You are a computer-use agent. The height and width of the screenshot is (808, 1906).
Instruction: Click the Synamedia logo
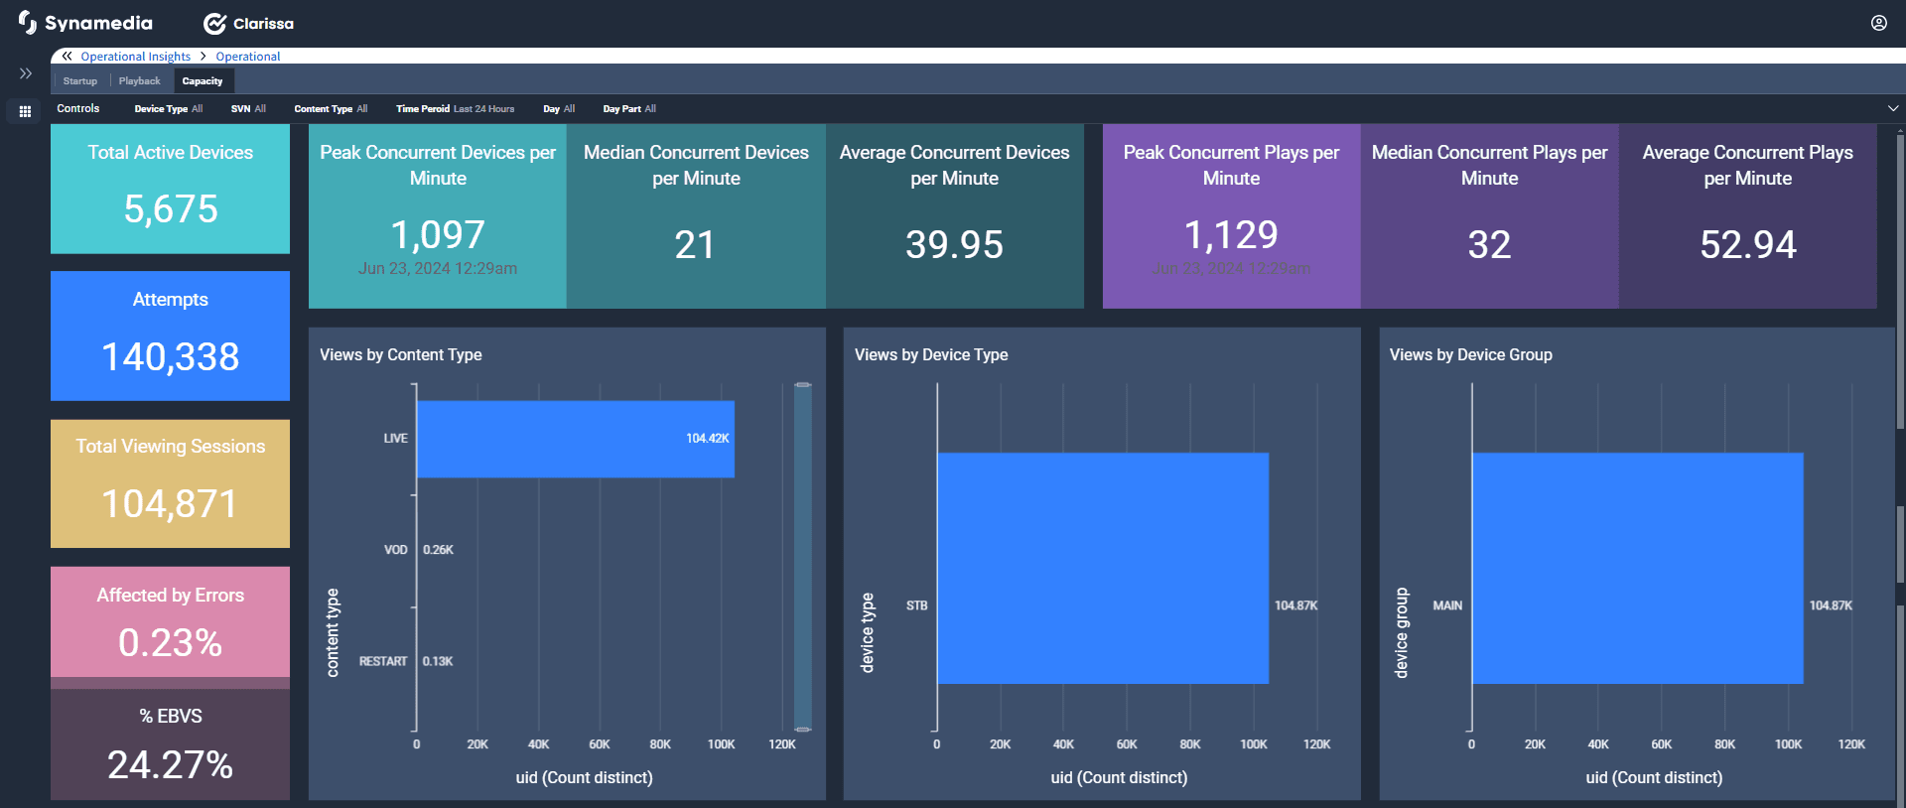85,23
